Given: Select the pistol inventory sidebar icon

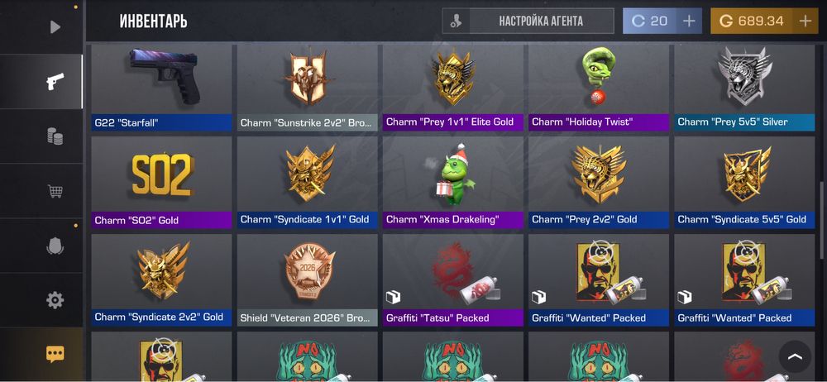Looking at the screenshot, I should 55,81.
